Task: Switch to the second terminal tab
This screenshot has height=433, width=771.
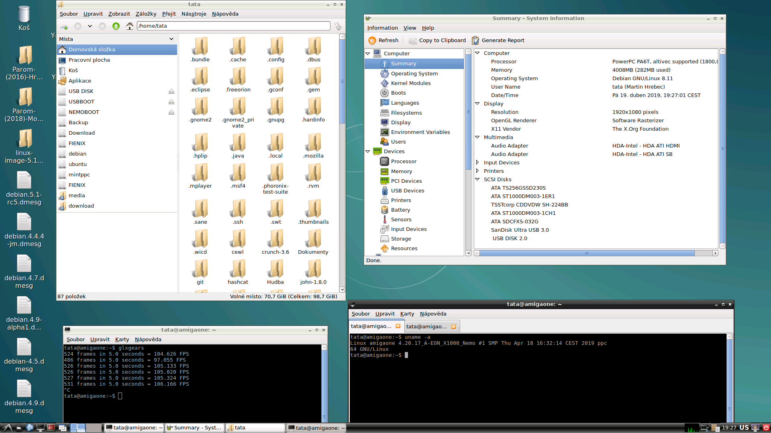Action: [426, 327]
